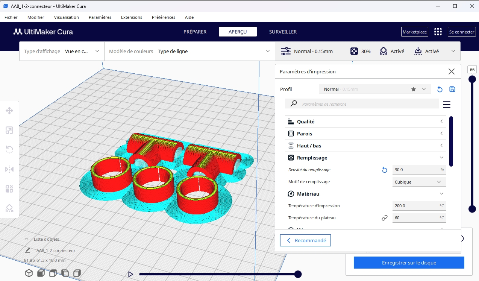The image size is (479, 281).
Task: Toggle the favorite star on the profile
Action: [x=414, y=89]
